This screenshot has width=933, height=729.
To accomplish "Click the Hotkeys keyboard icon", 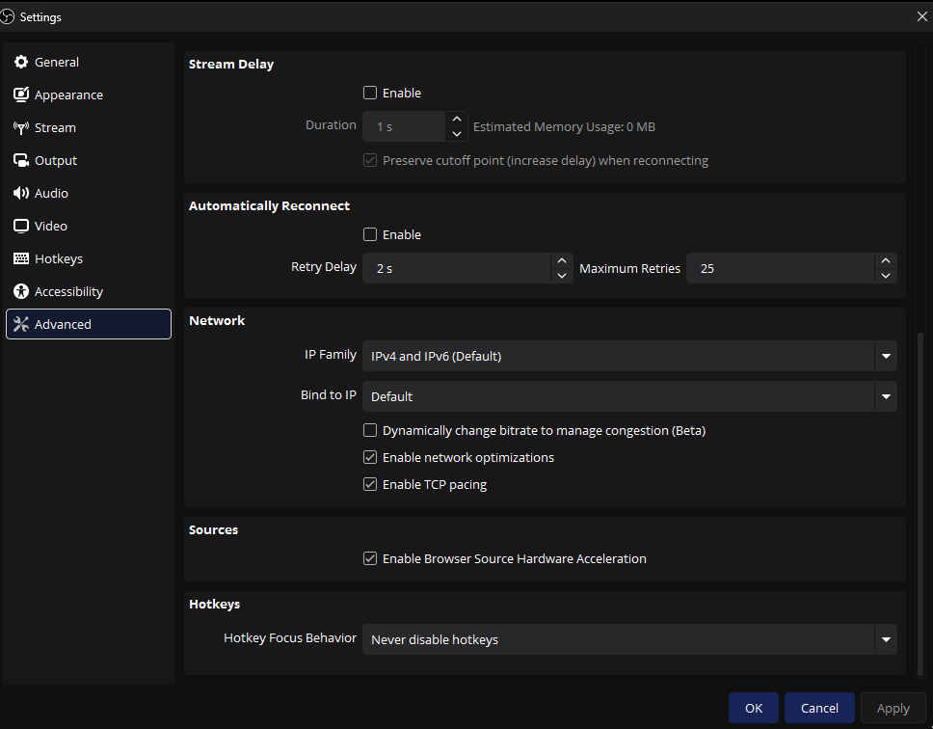I will pos(21,258).
